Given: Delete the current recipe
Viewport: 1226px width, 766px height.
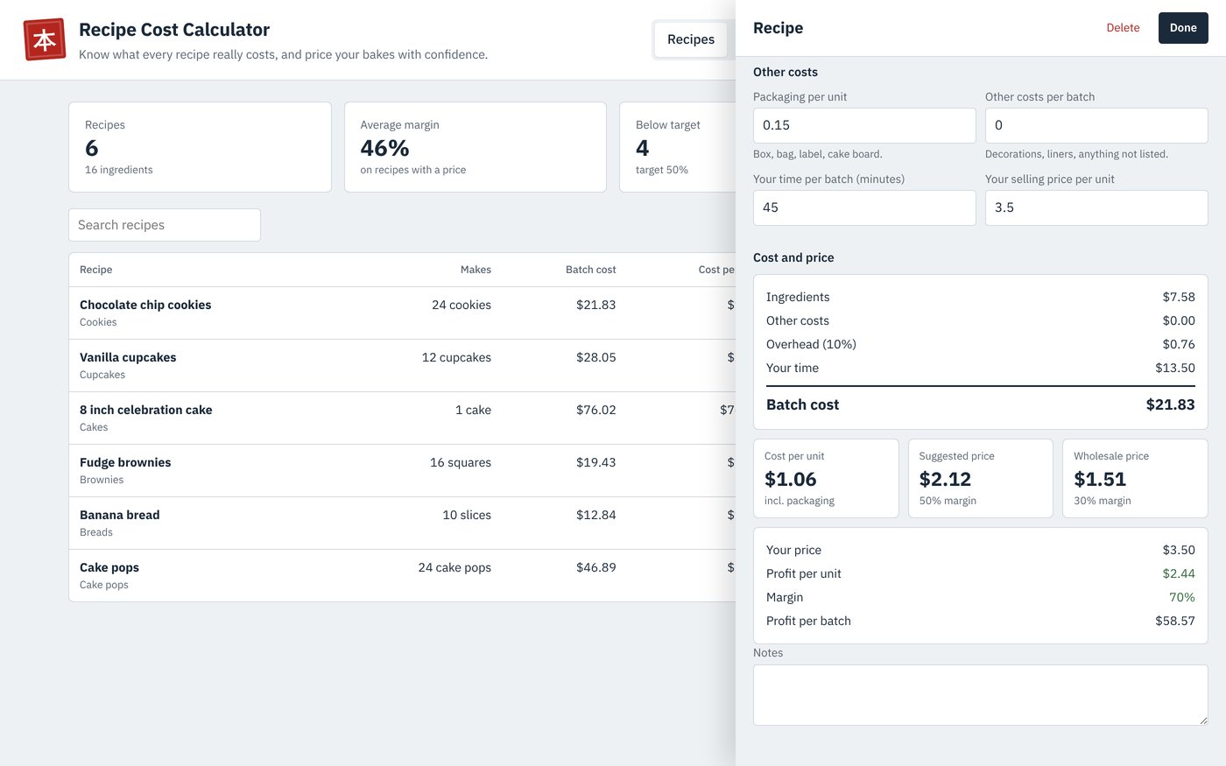Looking at the screenshot, I should click(x=1123, y=28).
